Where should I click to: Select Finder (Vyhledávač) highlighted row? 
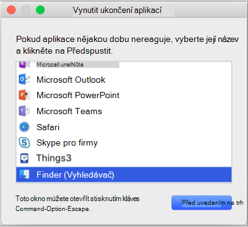click(x=124, y=175)
